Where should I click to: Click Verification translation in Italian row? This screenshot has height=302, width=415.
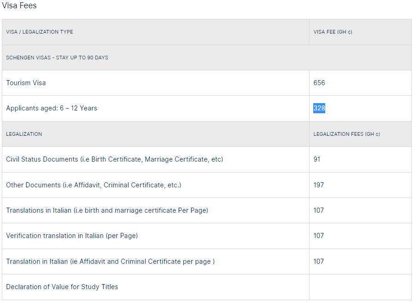click(x=72, y=236)
